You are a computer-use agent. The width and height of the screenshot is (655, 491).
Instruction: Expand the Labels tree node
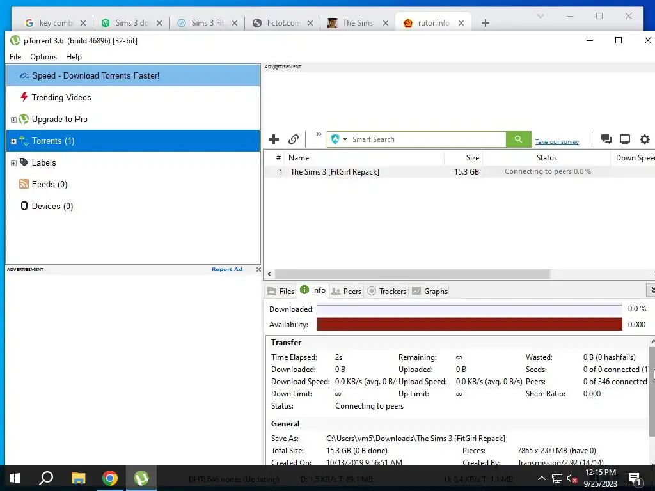(x=13, y=163)
